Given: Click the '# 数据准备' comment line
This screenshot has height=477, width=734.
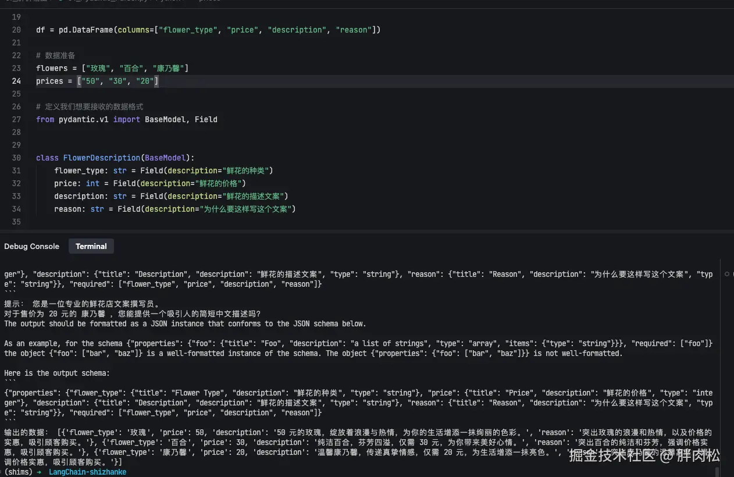Looking at the screenshot, I should click(56, 55).
